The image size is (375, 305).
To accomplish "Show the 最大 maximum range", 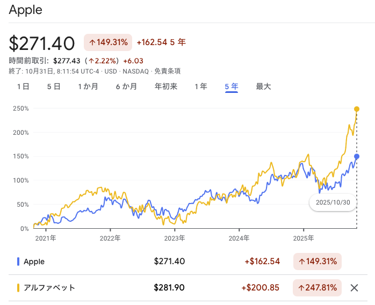I will pyautogui.click(x=263, y=86).
